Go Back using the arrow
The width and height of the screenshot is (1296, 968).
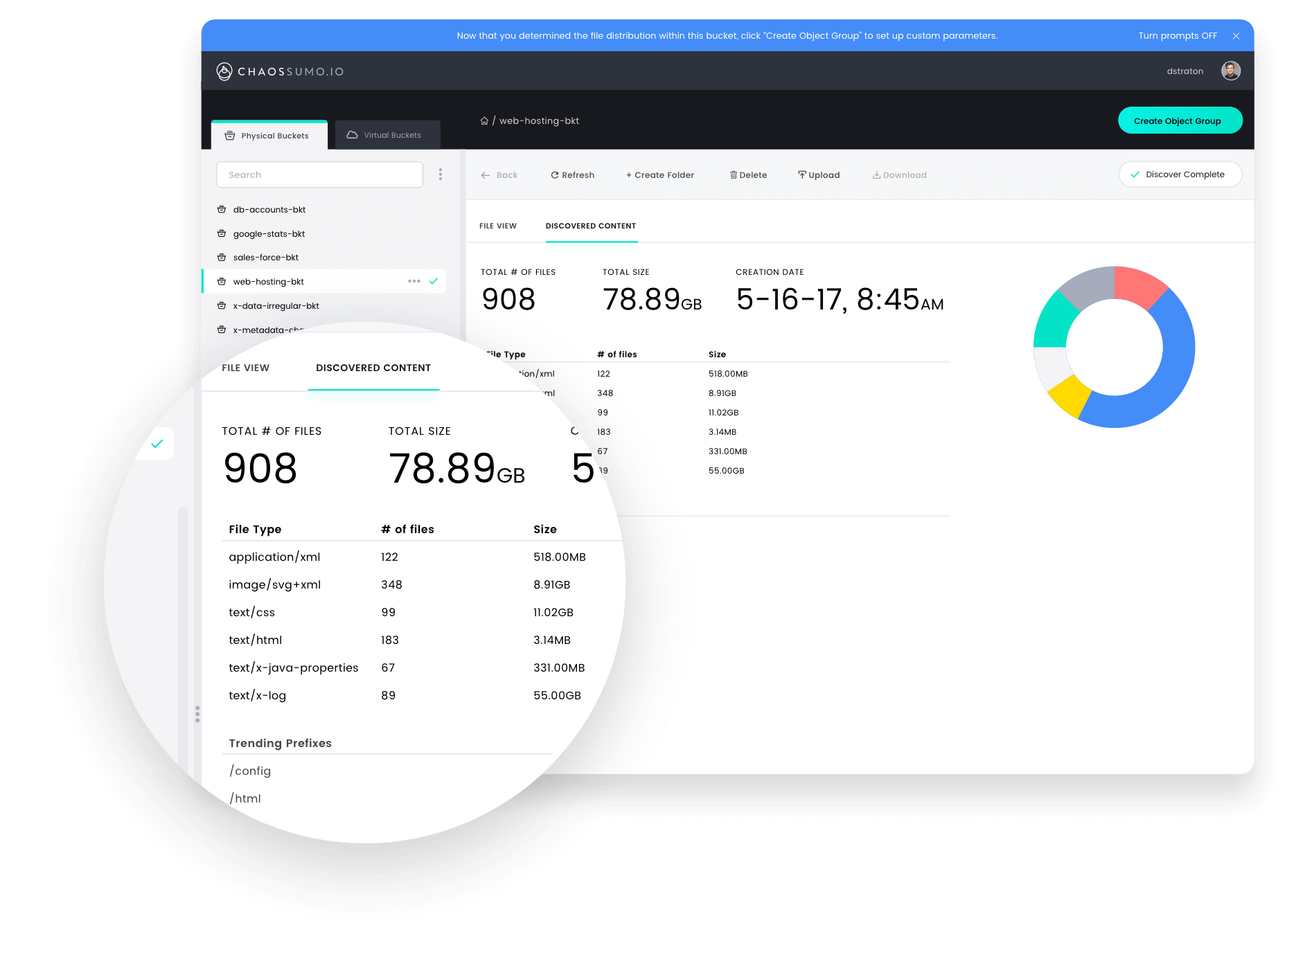point(486,175)
